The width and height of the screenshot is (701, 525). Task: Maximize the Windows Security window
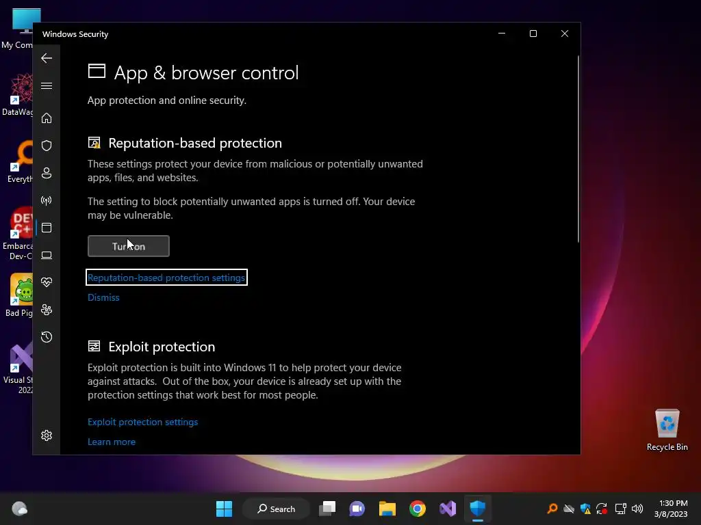pos(533,33)
